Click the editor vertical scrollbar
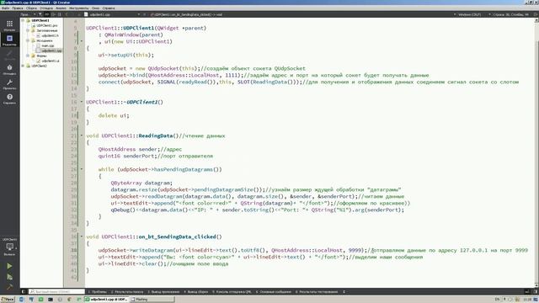 [x=536, y=152]
